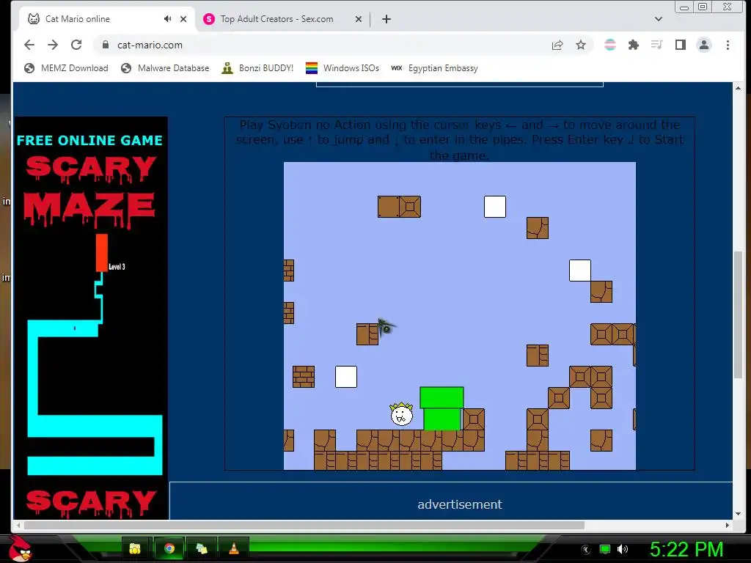
Task: Click the page's vertical scrollbar thumb
Action: [x=738, y=314]
